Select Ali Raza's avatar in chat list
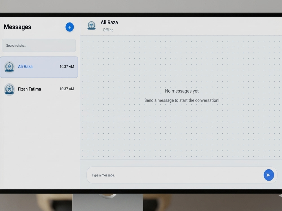The height and width of the screenshot is (211, 282). click(x=9, y=67)
